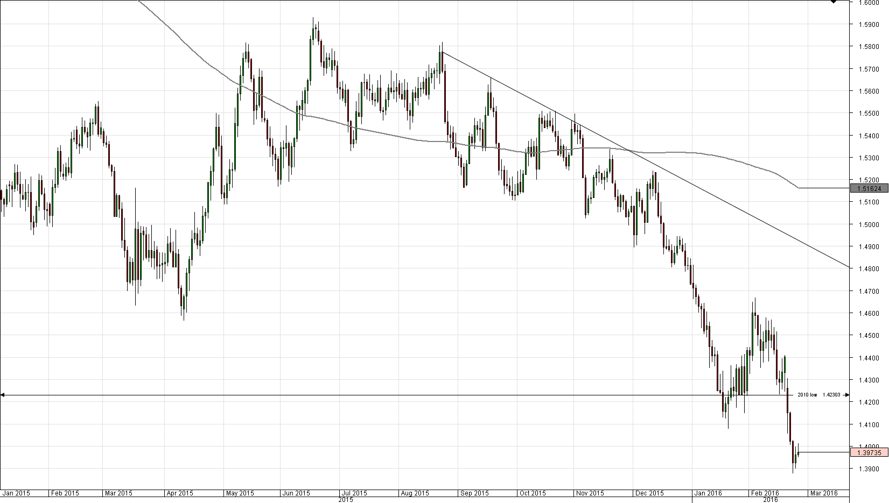Click the 1.4400 price axis label
Viewport: 889px width, 503px height.
870,358
